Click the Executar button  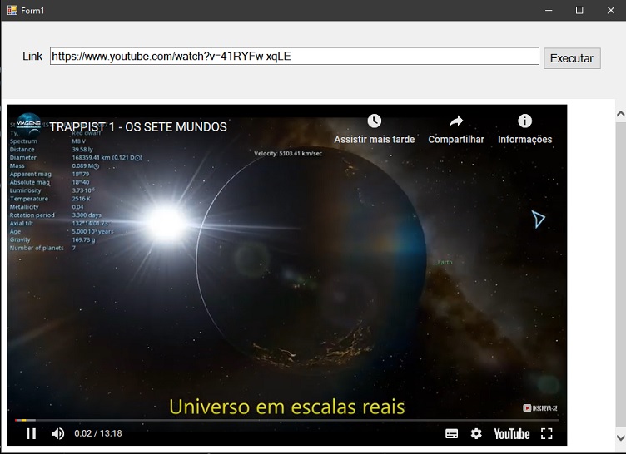pos(572,58)
